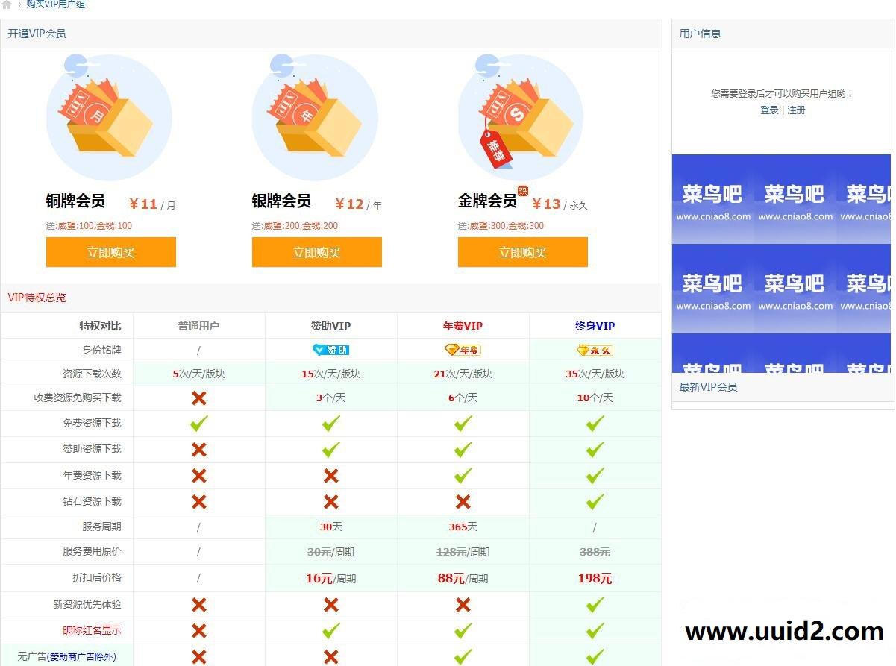
Task: Buy the 银牌会员 plan with 立即购买
Action: click(x=317, y=252)
